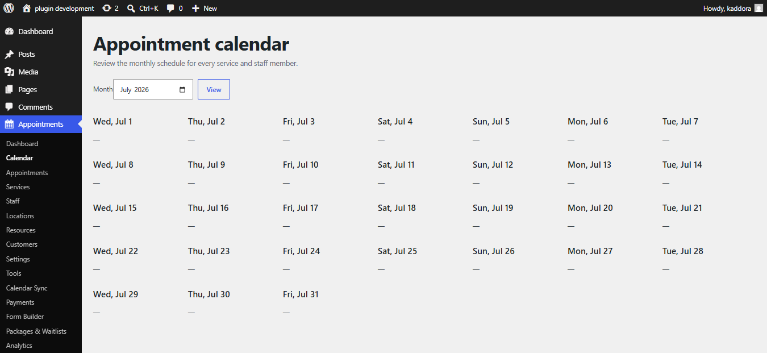Click the plus New icon
This screenshot has width=767, height=353.
[x=195, y=9]
